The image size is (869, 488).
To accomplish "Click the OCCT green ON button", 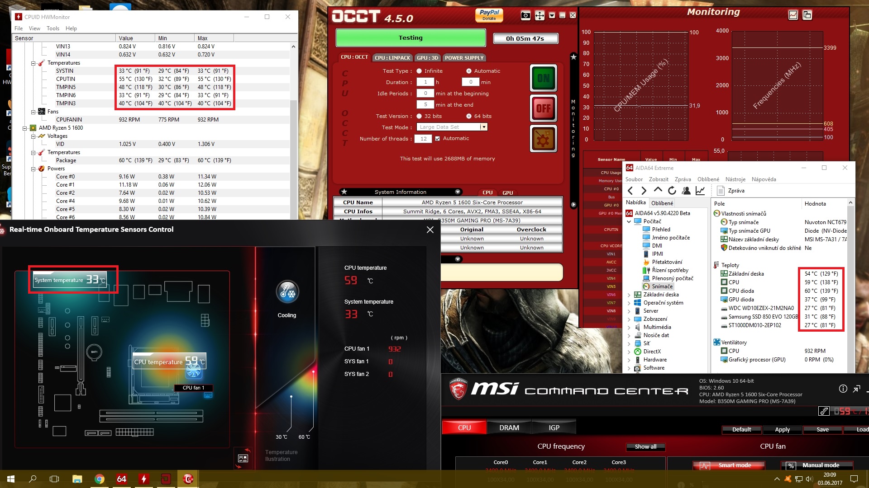I will click(543, 78).
